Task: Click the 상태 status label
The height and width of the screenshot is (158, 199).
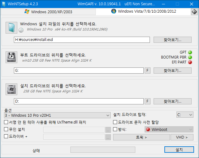Action: click(x=36, y=151)
